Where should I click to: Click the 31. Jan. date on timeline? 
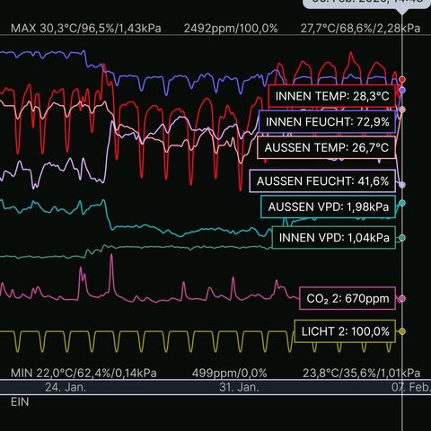239,387
